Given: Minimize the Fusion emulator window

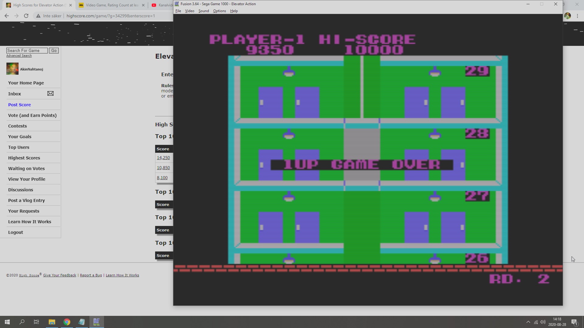Looking at the screenshot, I should tap(528, 4).
